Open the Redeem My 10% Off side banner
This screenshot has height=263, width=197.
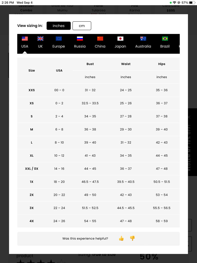click(190, 148)
